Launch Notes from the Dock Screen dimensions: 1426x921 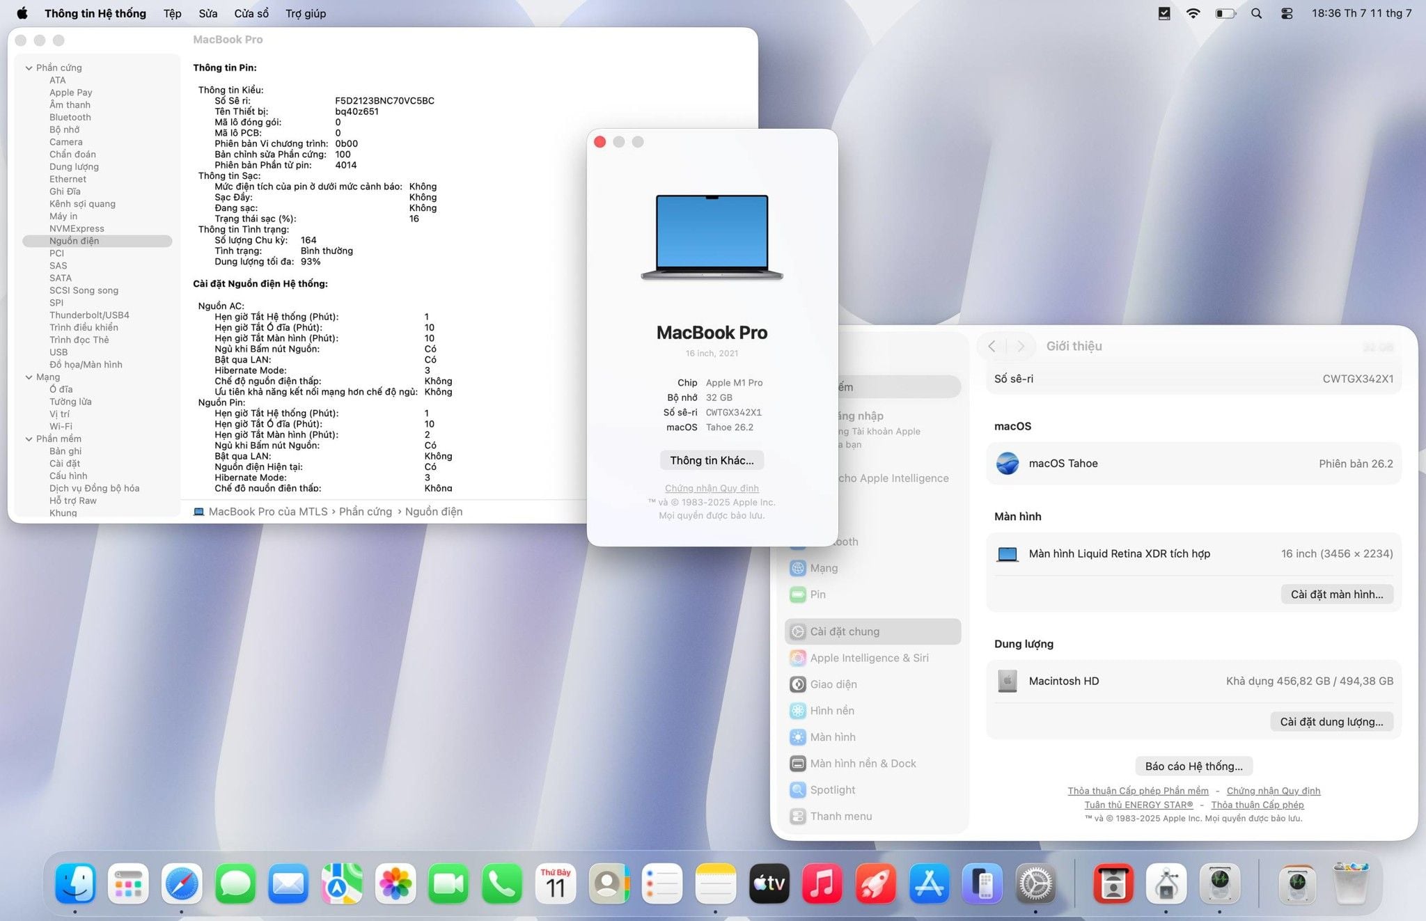716,883
